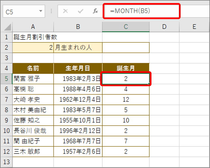Screen dimensions: 210x168
Task: Select row 13 header
Action: click(x=6, y=162)
